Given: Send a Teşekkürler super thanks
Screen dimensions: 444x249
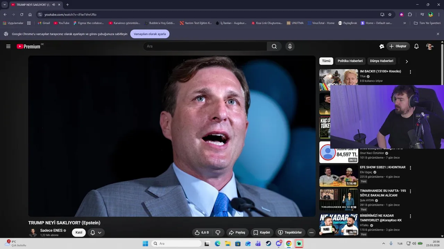Looking at the screenshot, I should tap(290, 232).
